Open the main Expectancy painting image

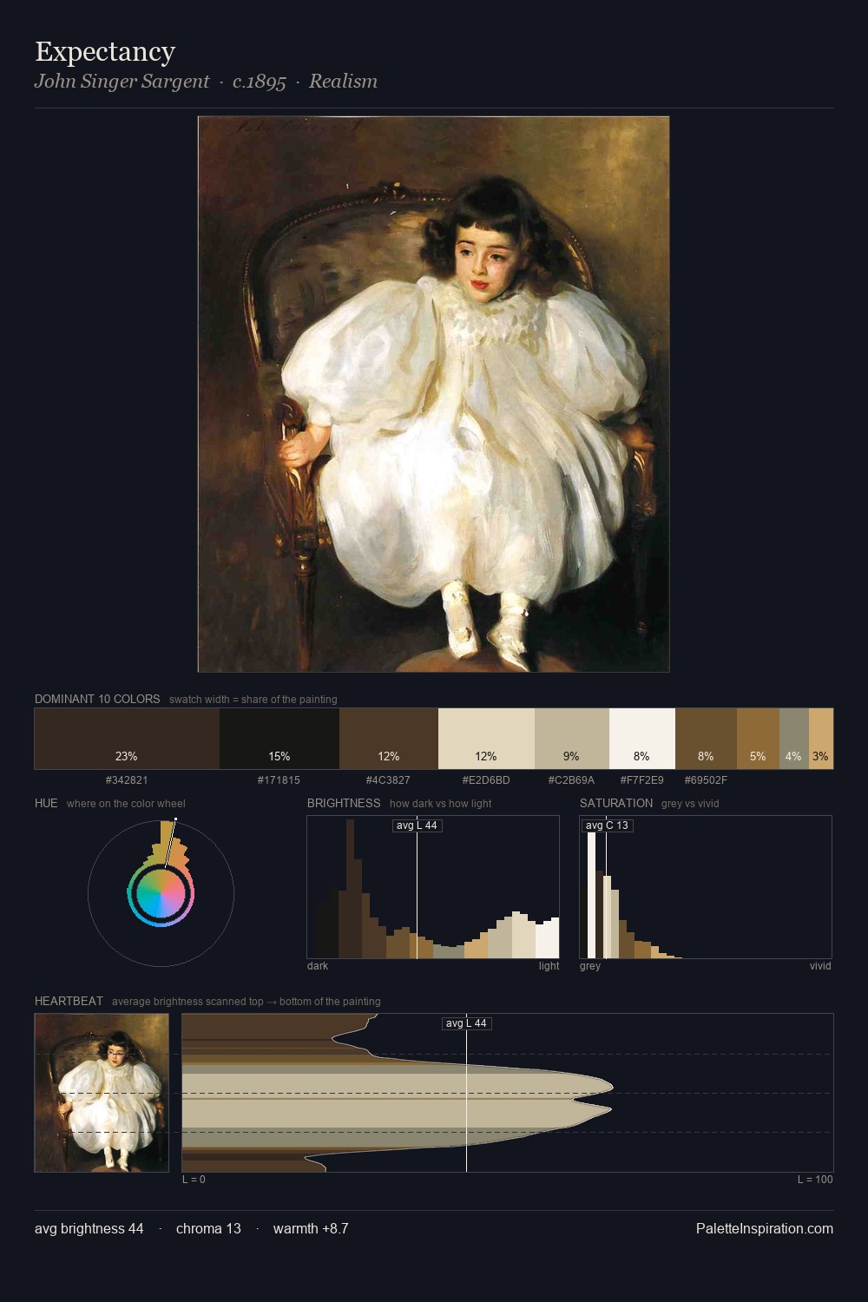coord(434,394)
